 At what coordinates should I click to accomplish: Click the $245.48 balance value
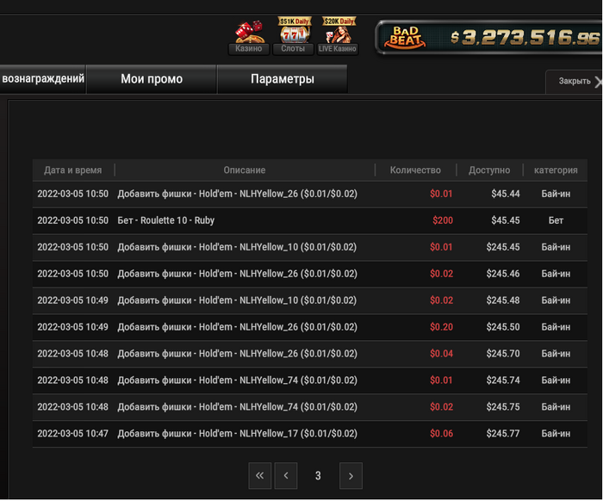[x=503, y=300]
